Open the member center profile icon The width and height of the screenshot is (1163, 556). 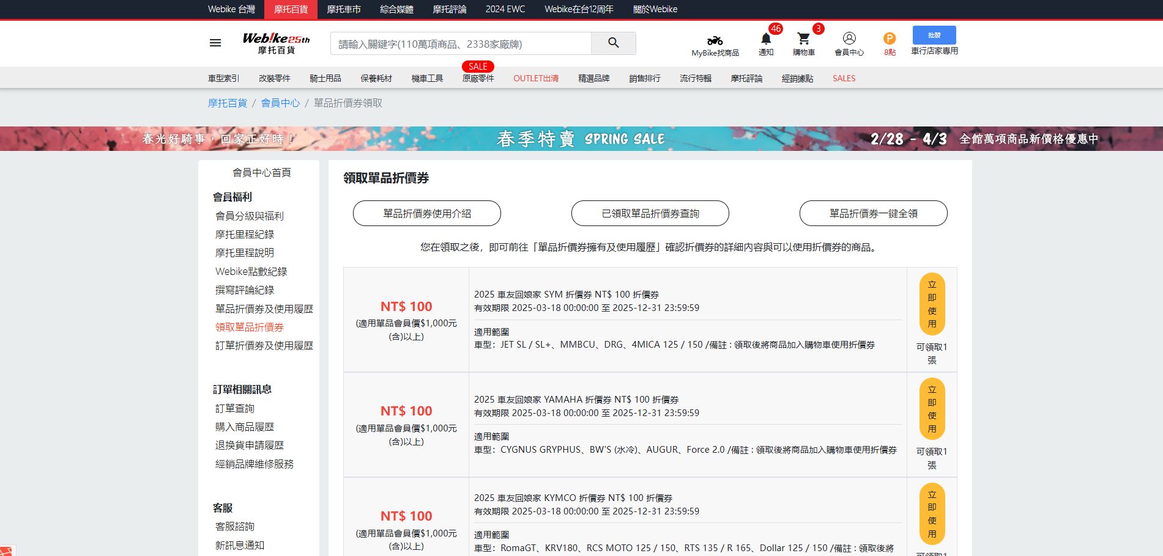point(849,38)
